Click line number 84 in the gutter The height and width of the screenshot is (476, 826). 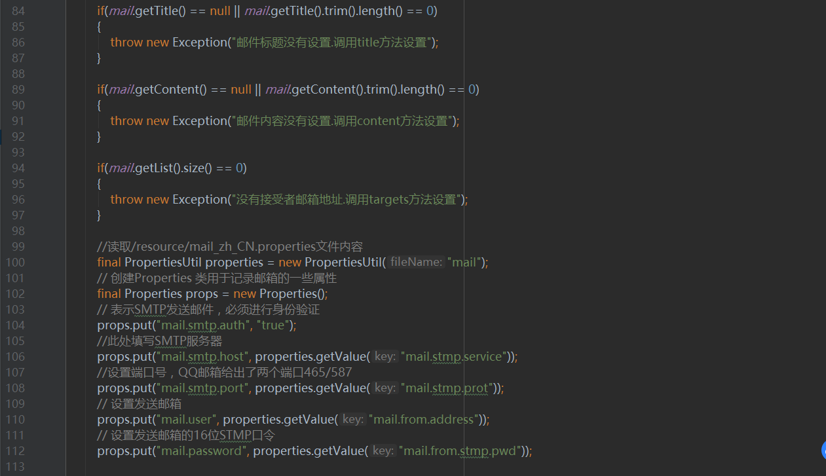[18, 10]
